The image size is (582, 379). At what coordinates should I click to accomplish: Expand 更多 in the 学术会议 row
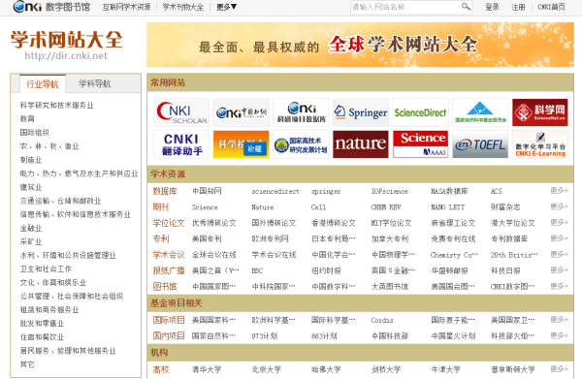coord(559,254)
